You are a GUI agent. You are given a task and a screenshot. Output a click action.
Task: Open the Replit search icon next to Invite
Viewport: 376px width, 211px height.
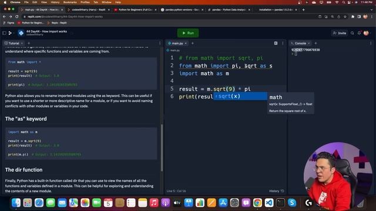352,33
